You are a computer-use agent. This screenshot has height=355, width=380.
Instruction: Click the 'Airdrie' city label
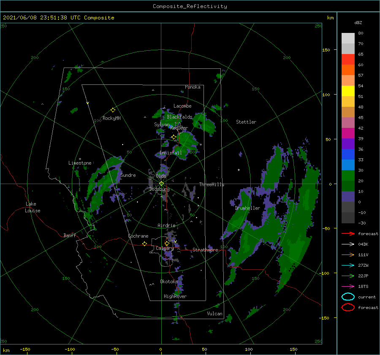click(x=166, y=225)
